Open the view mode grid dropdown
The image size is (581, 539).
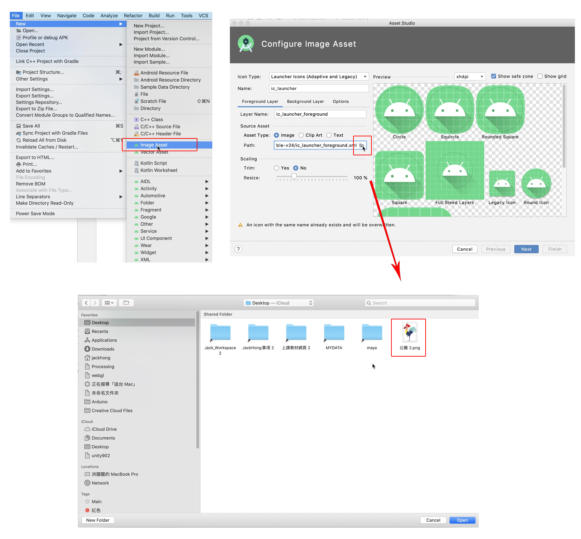click(x=109, y=303)
